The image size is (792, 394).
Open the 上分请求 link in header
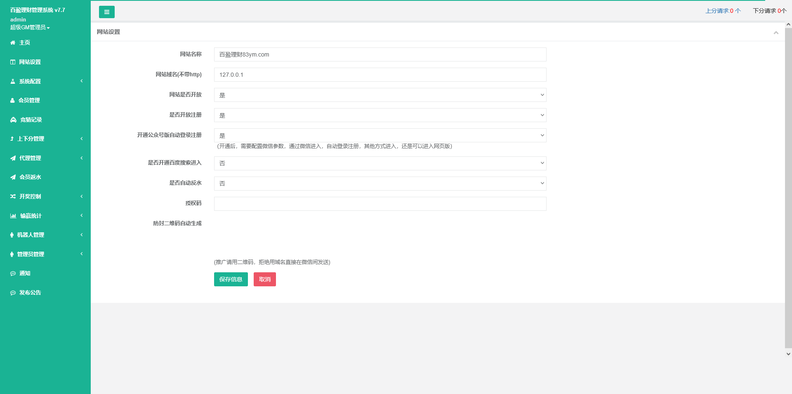click(723, 11)
